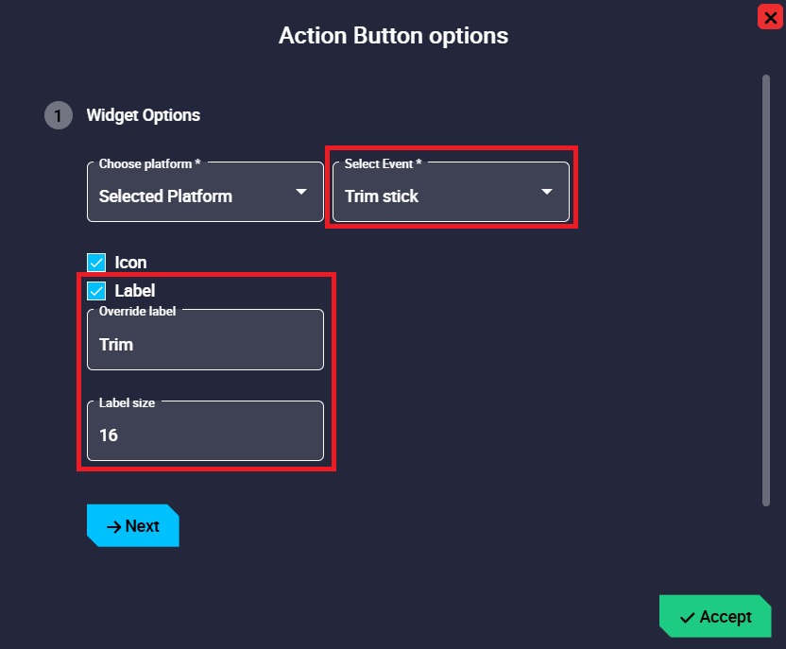Click into the Label size field
The height and width of the screenshot is (649, 786).
(205, 435)
